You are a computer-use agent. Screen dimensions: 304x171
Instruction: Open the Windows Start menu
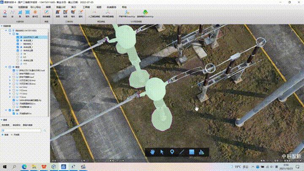click(x=5, y=166)
